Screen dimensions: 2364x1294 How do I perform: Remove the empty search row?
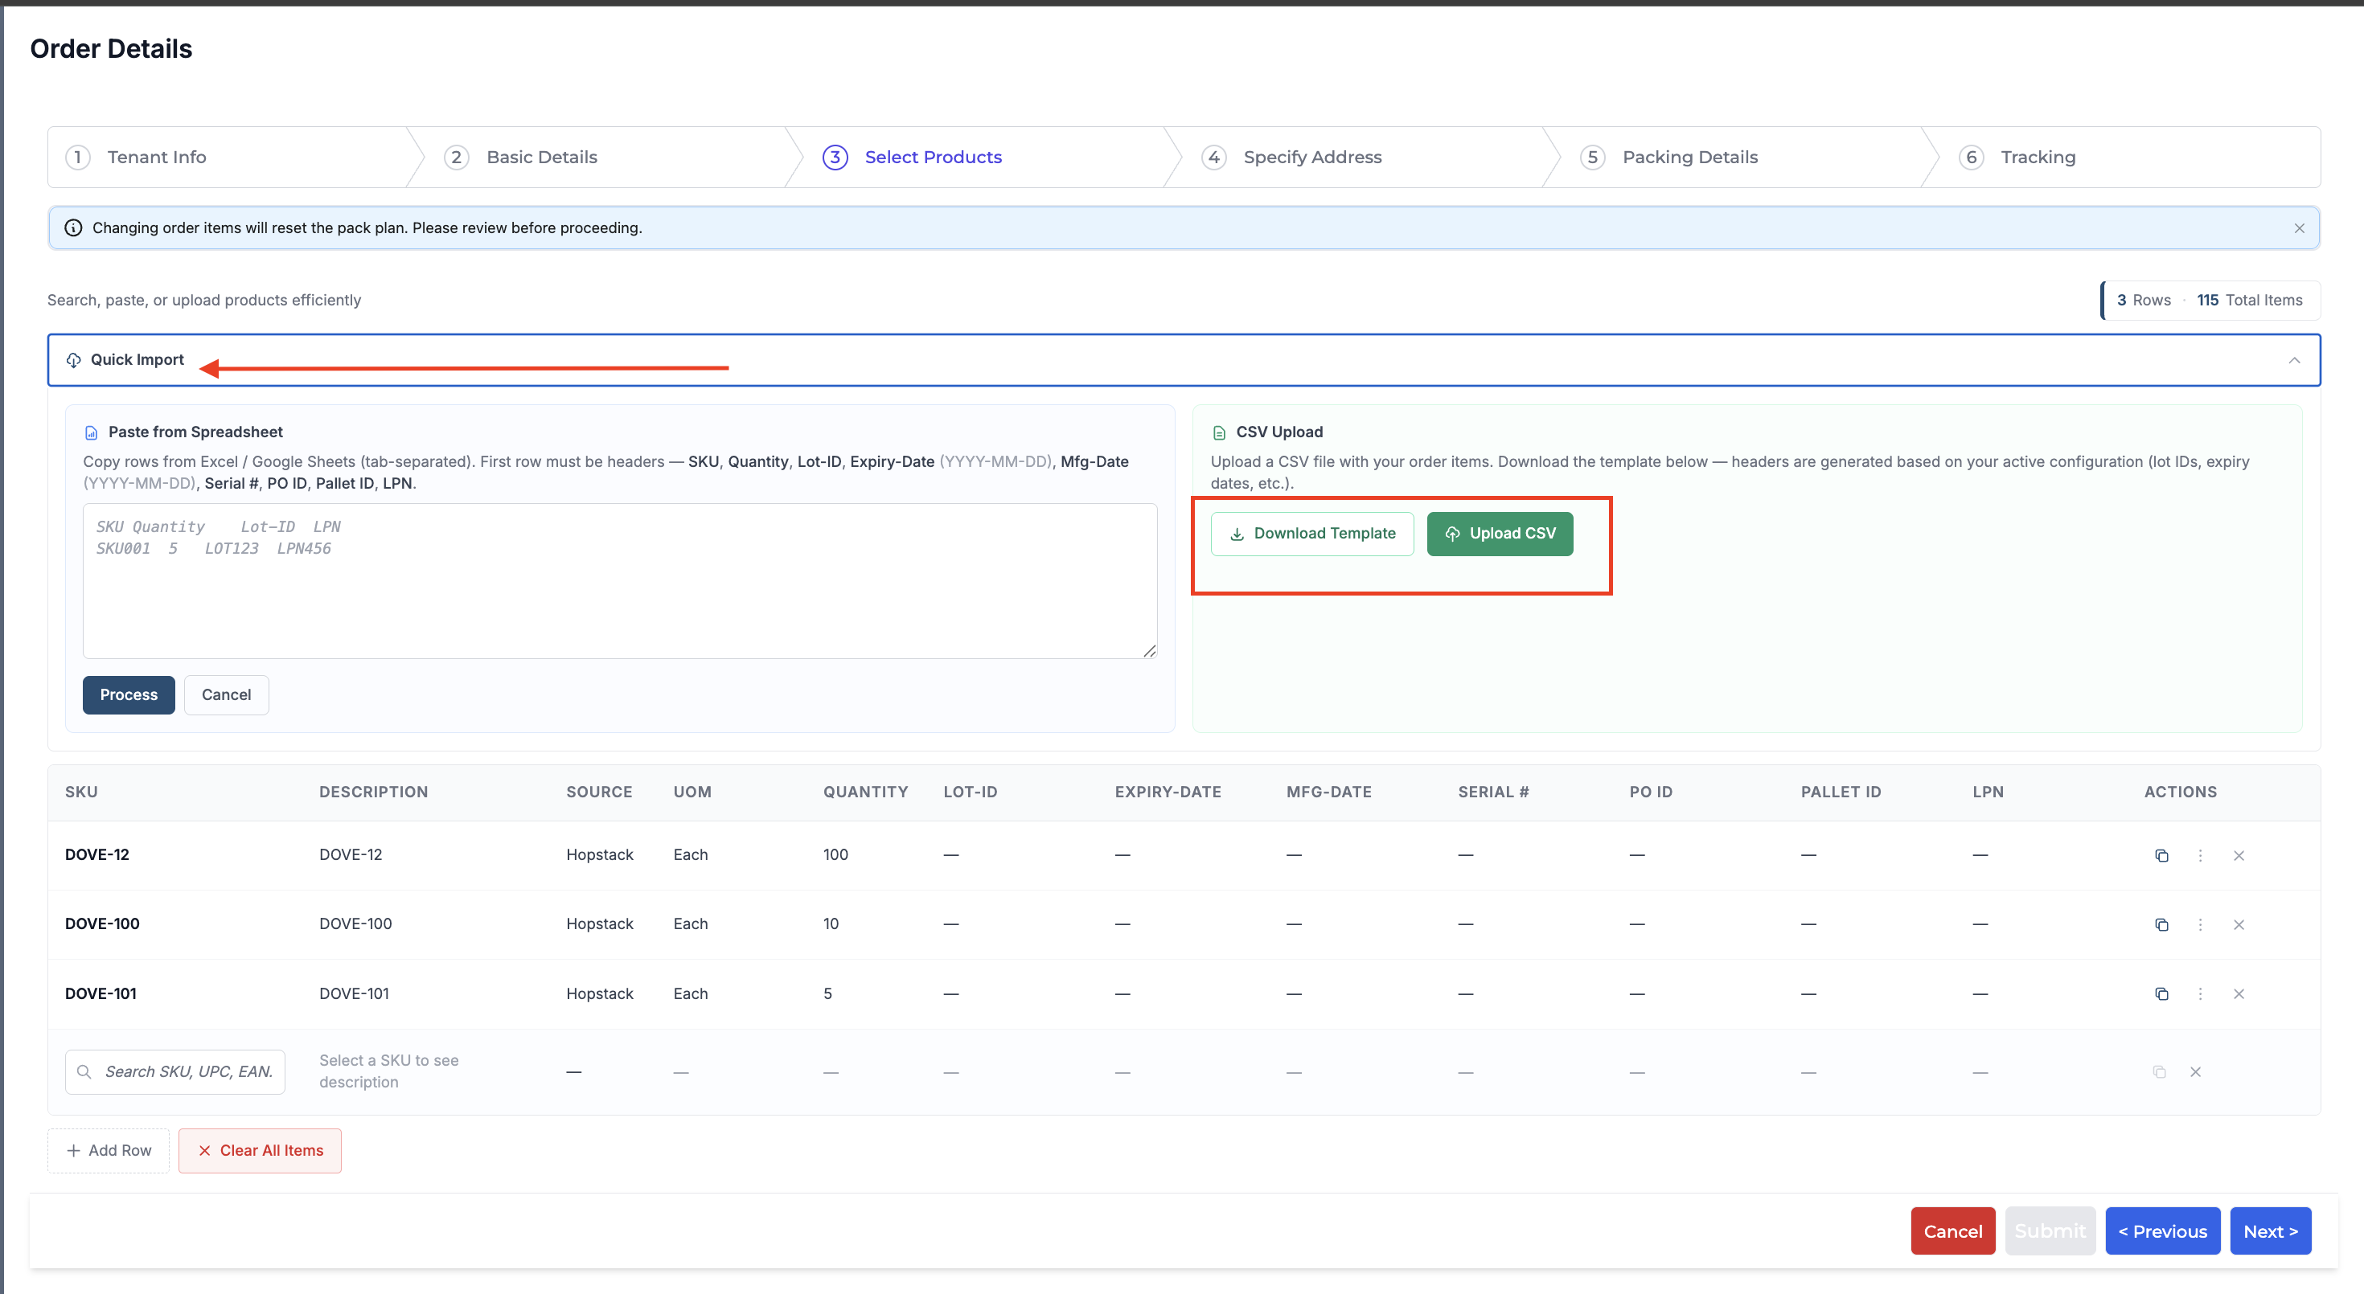[2195, 1072]
